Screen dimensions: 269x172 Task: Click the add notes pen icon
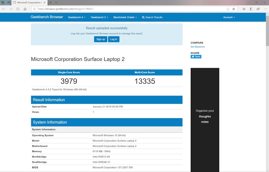click(x=251, y=9)
